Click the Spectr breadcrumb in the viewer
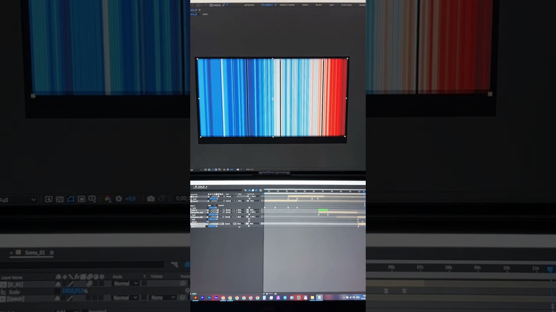556x312 pixels. tap(205, 14)
